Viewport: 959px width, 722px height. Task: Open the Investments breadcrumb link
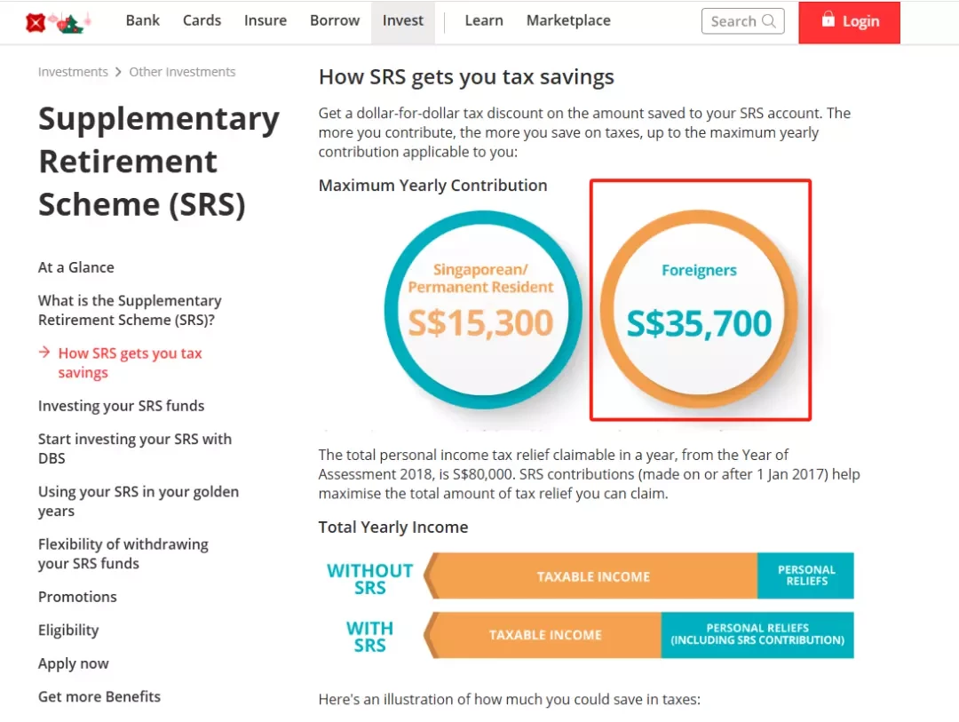tap(73, 72)
